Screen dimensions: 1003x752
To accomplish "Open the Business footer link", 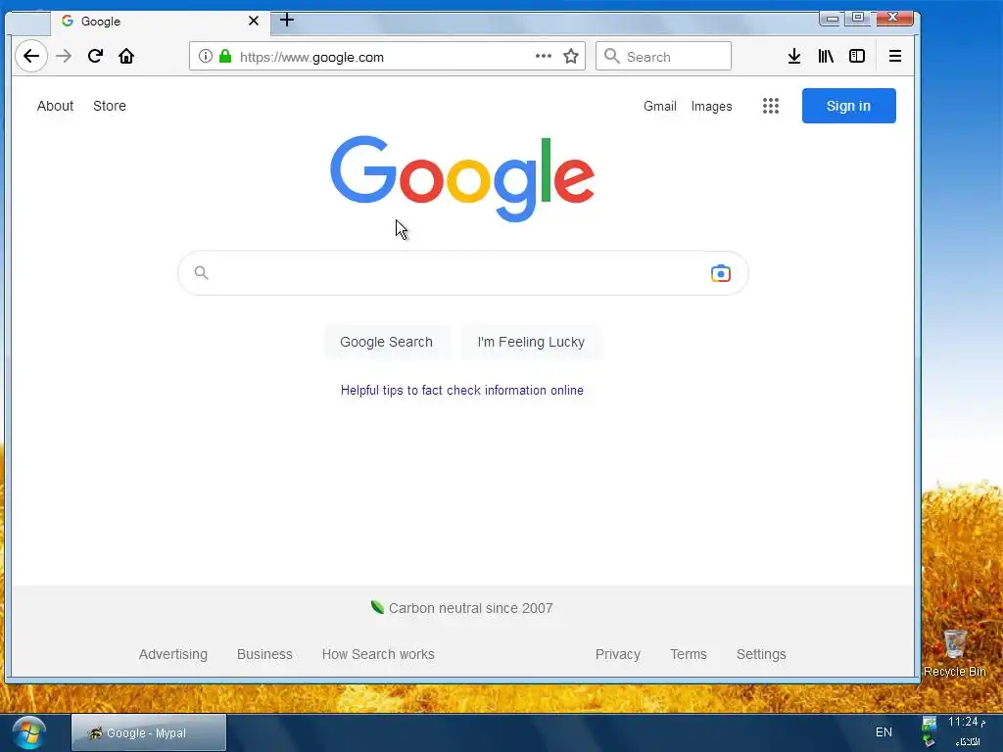I will tap(264, 654).
